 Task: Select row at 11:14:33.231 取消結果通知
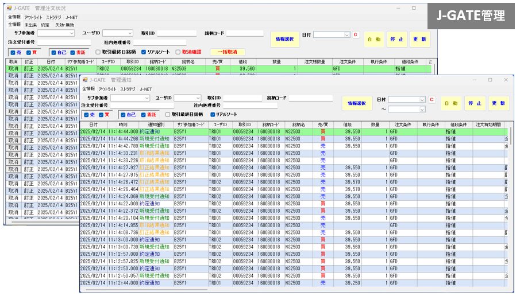click(294, 153)
